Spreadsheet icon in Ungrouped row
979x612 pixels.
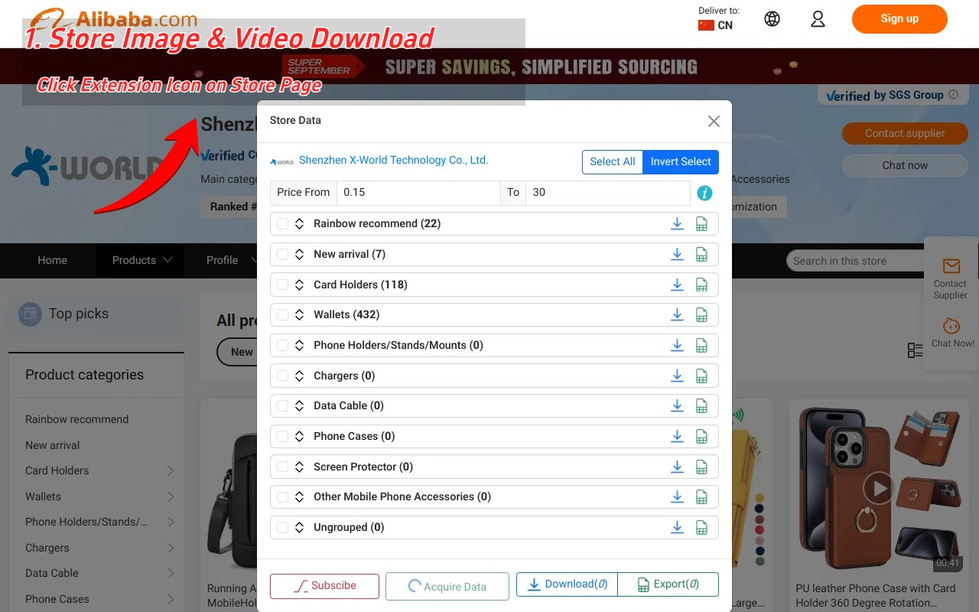tap(701, 527)
